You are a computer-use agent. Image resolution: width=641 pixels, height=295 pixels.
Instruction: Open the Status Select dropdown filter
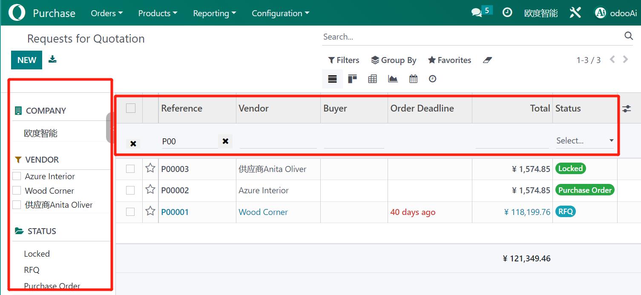584,141
